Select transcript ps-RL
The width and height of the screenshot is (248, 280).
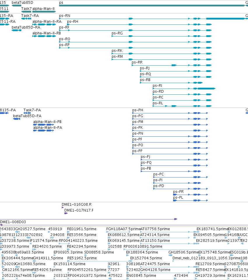182,106
